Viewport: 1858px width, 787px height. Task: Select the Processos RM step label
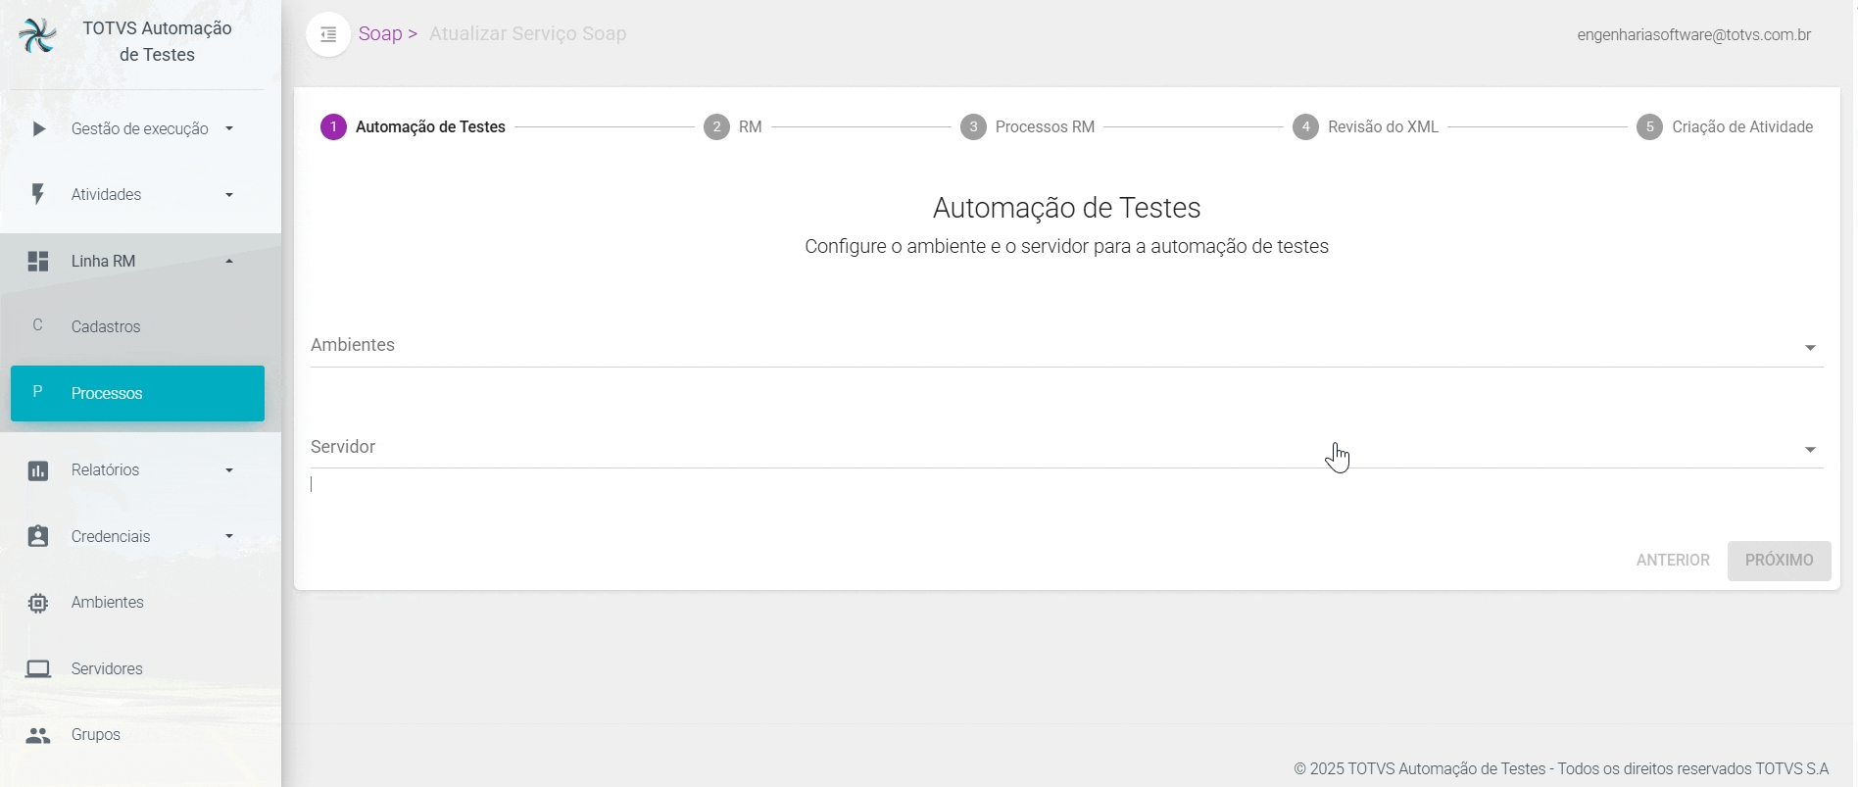pyautogui.click(x=1045, y=127)
